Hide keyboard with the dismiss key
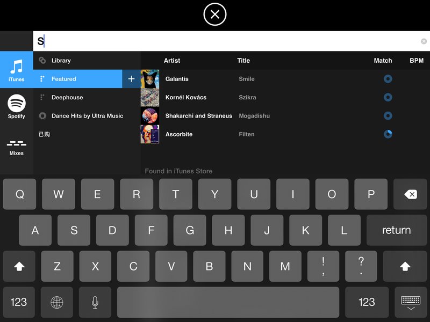Viewport: 430px width, 322px height. 411,302
